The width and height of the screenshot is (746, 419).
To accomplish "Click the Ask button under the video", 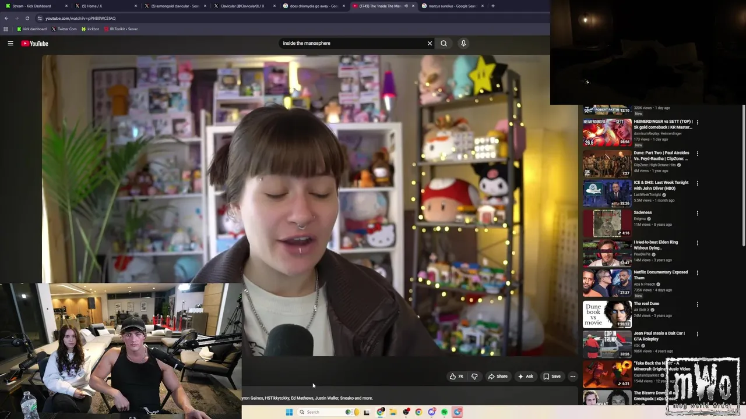I will click(525, 377).
